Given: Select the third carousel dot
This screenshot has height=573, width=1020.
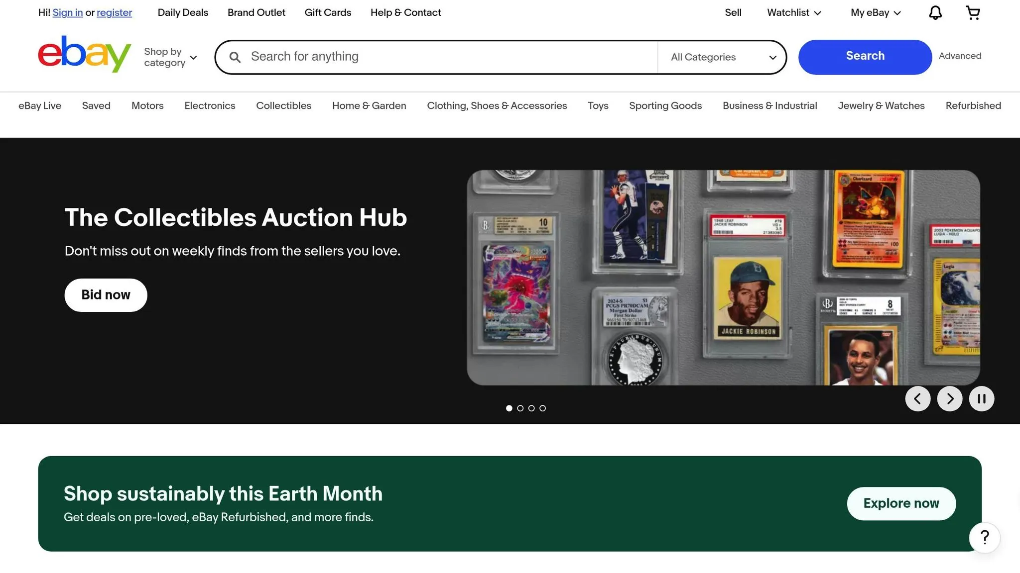Looking at the screenshot, I should 531,408.
